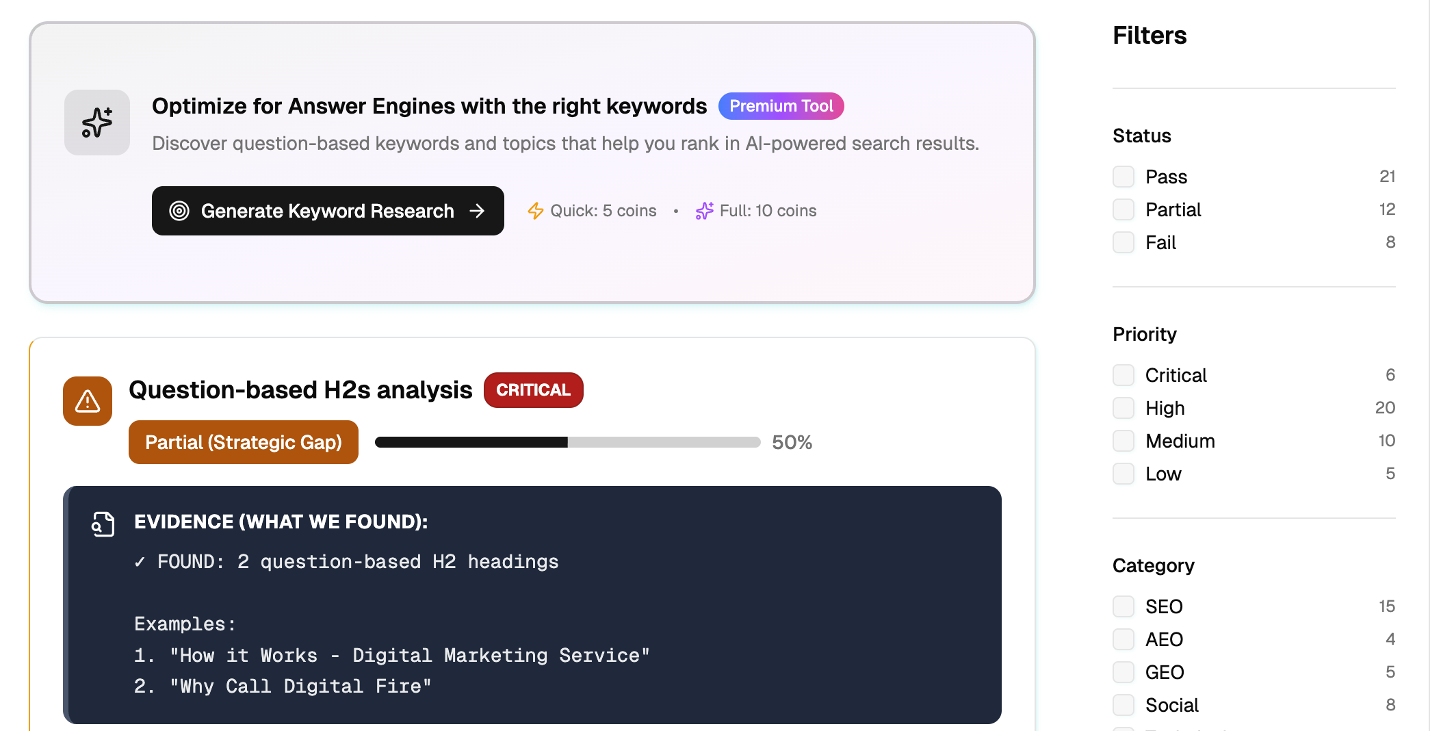Click the evidence document search icon
This screenshot has height=731, width=1441.
point(103,524)
